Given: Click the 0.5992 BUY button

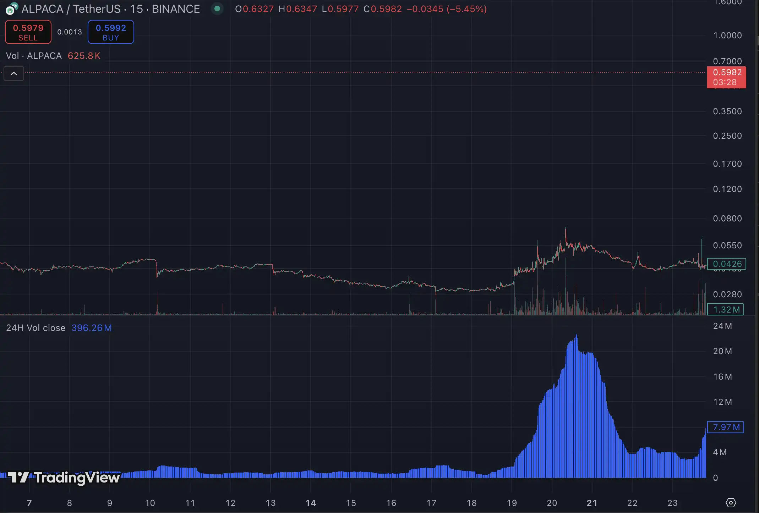Looking at the screenshot, I should coord(111,32).
